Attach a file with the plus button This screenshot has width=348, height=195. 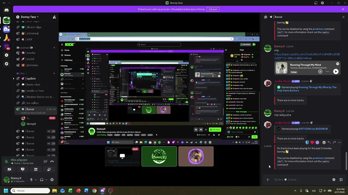(268, 180)
